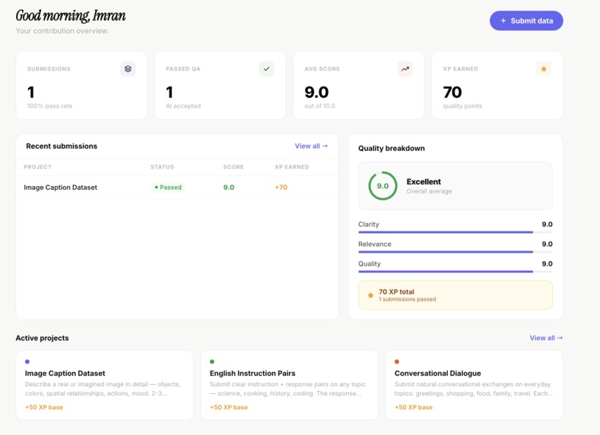Click the Clarity progress bar
Viewport: 600px width, 435px height.
tap(456, 232)
